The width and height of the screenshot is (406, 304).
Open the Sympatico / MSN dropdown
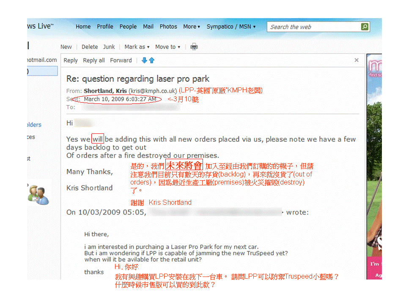(231, 27)
